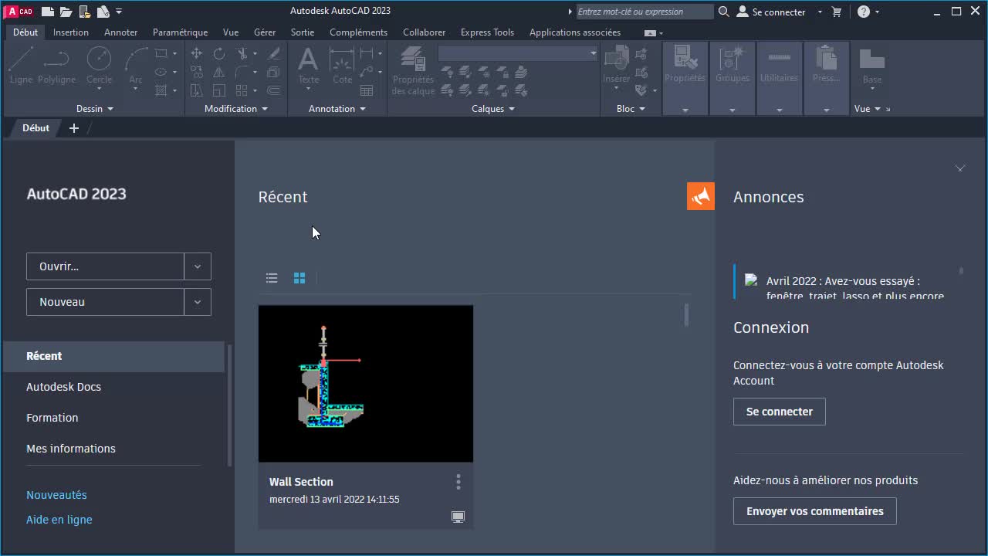988x556 pixels.
Task: Click the Mirror tool icon in Modification
Action: pos(219,72)
